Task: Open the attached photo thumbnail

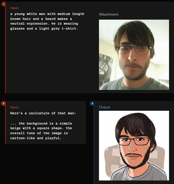Action: click(134, 55)
